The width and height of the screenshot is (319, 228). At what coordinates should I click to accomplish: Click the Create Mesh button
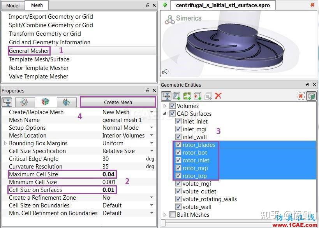coord(118,102)
